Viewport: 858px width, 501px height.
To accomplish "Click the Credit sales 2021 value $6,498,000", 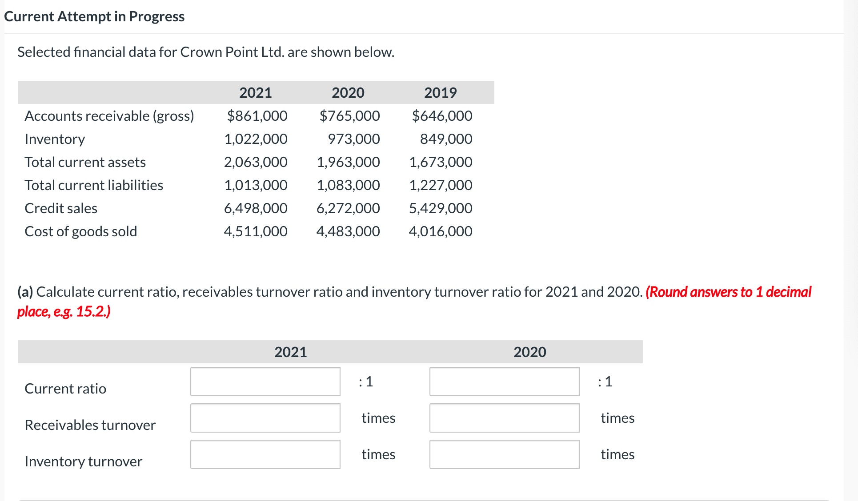I will (x=256, y=207).
